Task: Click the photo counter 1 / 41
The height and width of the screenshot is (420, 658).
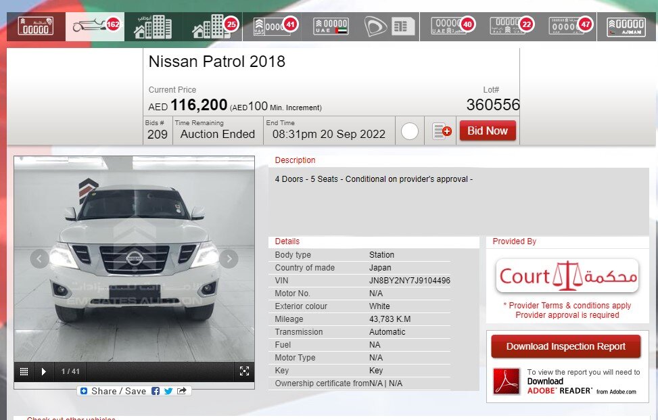Action: [70, 371]
